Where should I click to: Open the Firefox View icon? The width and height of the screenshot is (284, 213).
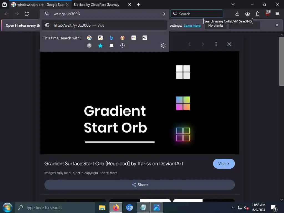(4, 4)
